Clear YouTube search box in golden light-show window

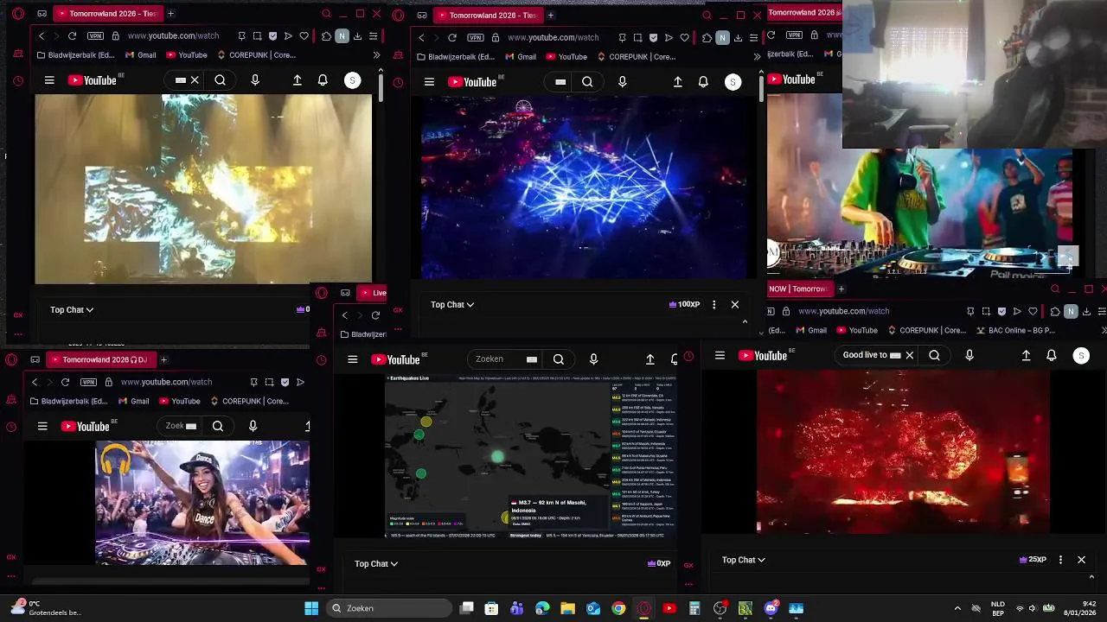(x=195, y=80)
